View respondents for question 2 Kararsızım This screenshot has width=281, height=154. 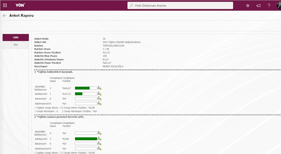click(99, 144)
